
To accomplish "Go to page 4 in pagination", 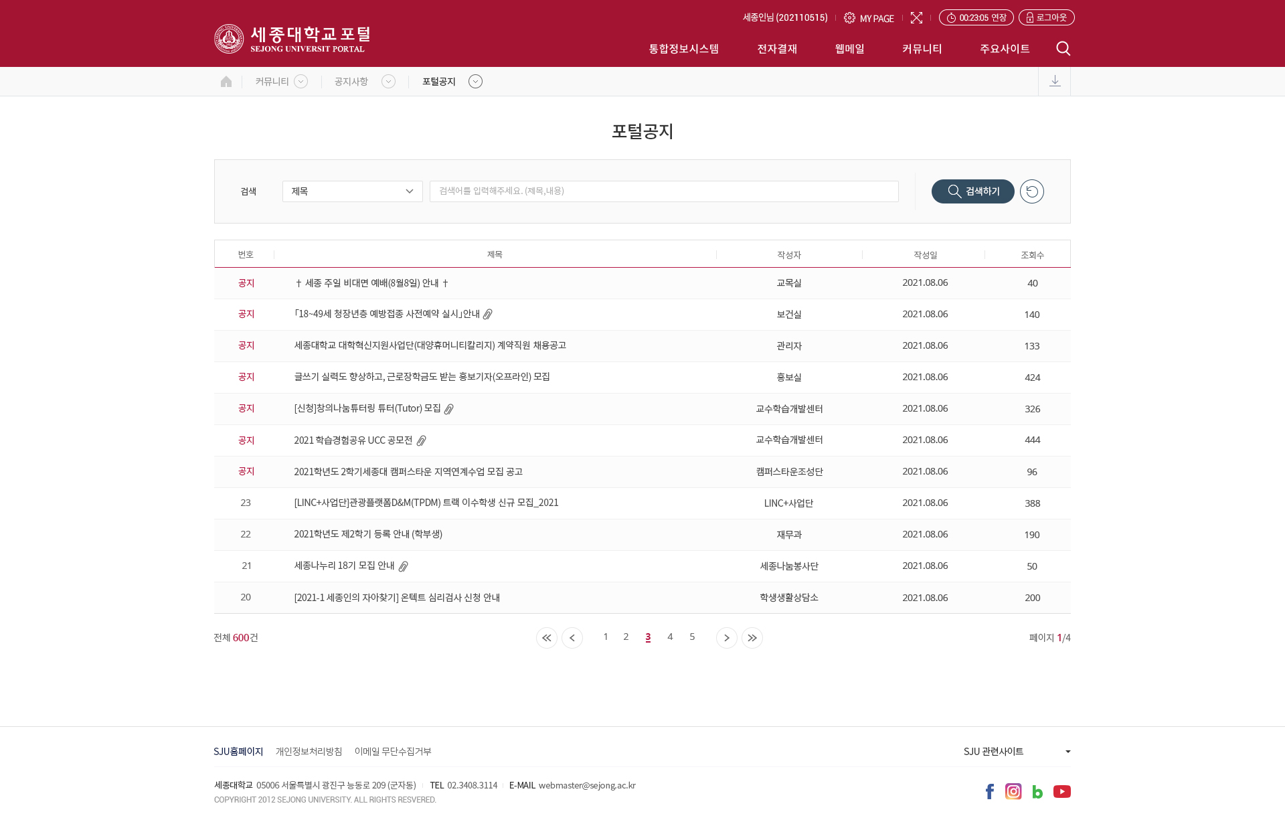I will pos(670,637).
